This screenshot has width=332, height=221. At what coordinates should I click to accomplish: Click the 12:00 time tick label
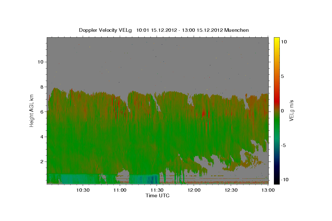point(194,190)
